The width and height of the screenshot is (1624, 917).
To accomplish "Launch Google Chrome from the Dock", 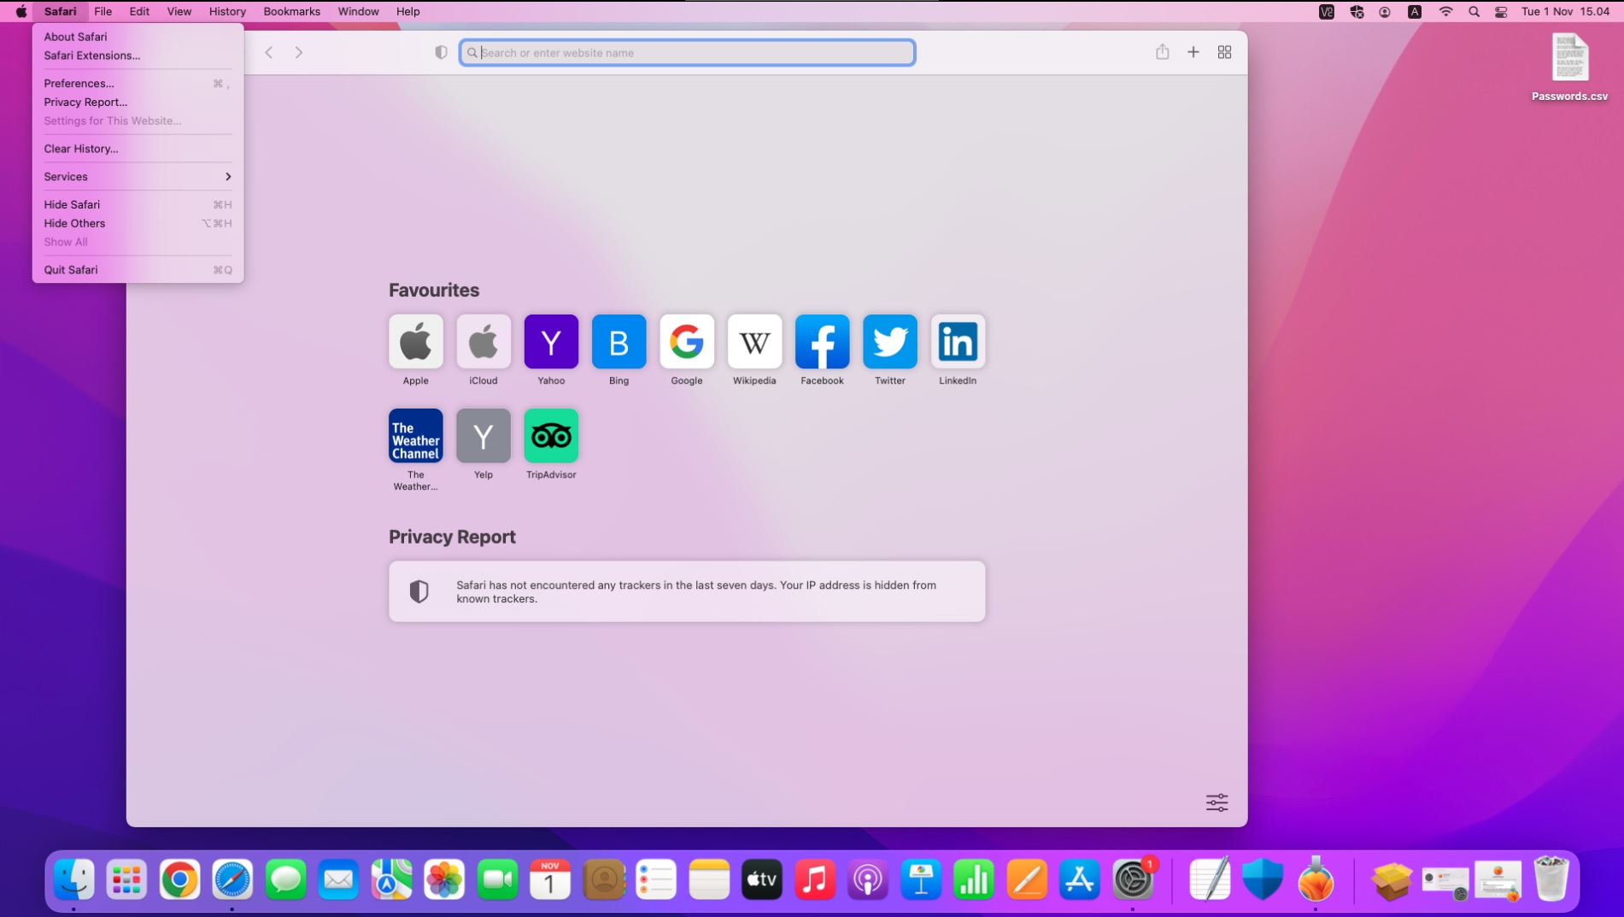I will pyautogui.click(x=180, y=880).
